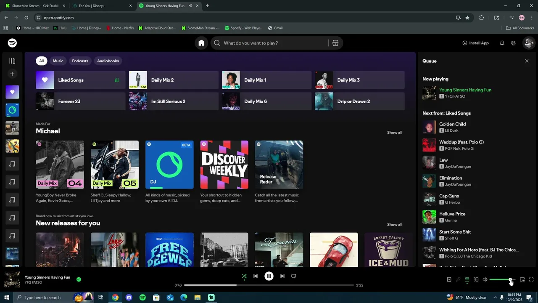Viewport: 538px width, 303px height.
Task: Open Liked Songs heart icon in the sidebar
Action: tap(12, 92)
